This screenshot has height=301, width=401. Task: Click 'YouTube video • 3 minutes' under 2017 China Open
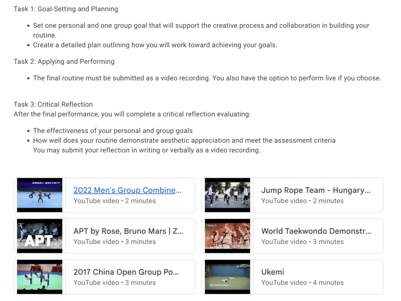[x=115, y=283]
